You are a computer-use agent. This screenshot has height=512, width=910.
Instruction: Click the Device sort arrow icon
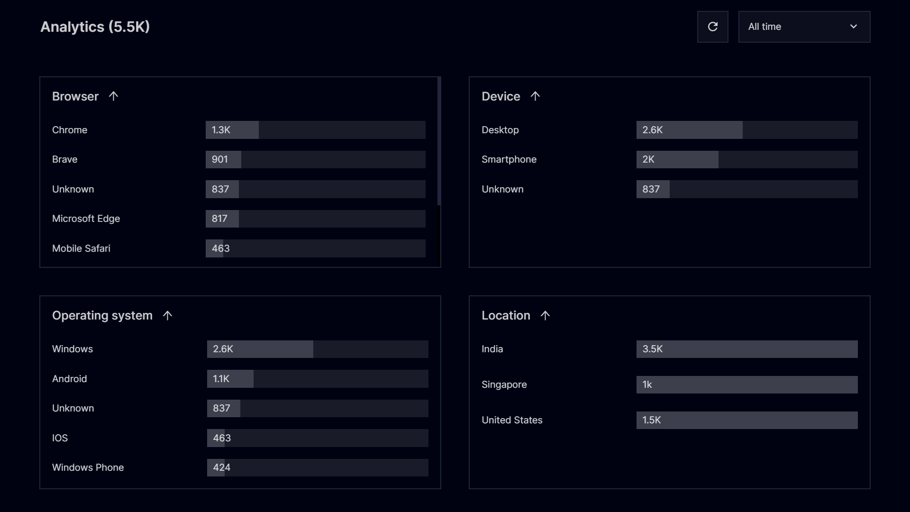[535, 96]
